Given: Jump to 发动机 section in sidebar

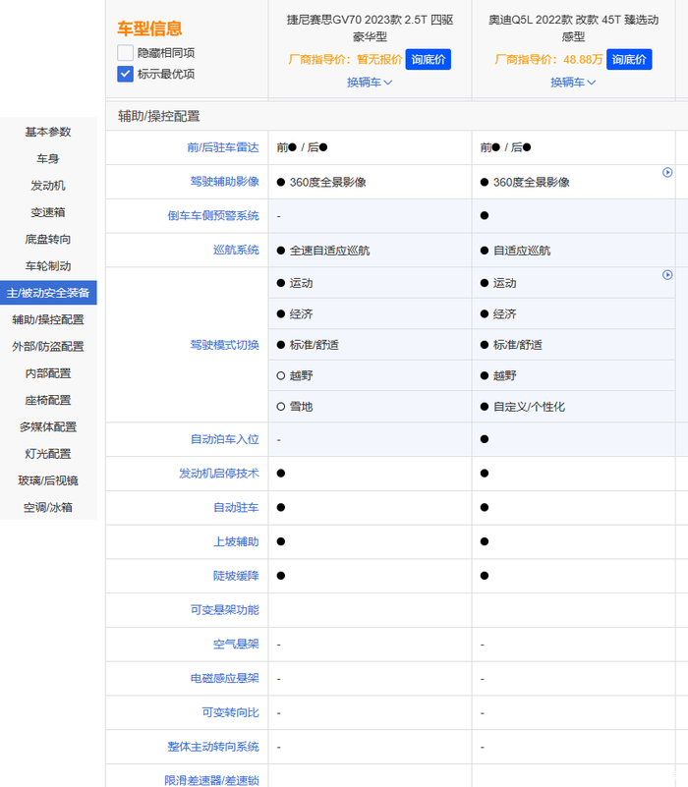Looking at the screenshot, I should click(48, 186).
